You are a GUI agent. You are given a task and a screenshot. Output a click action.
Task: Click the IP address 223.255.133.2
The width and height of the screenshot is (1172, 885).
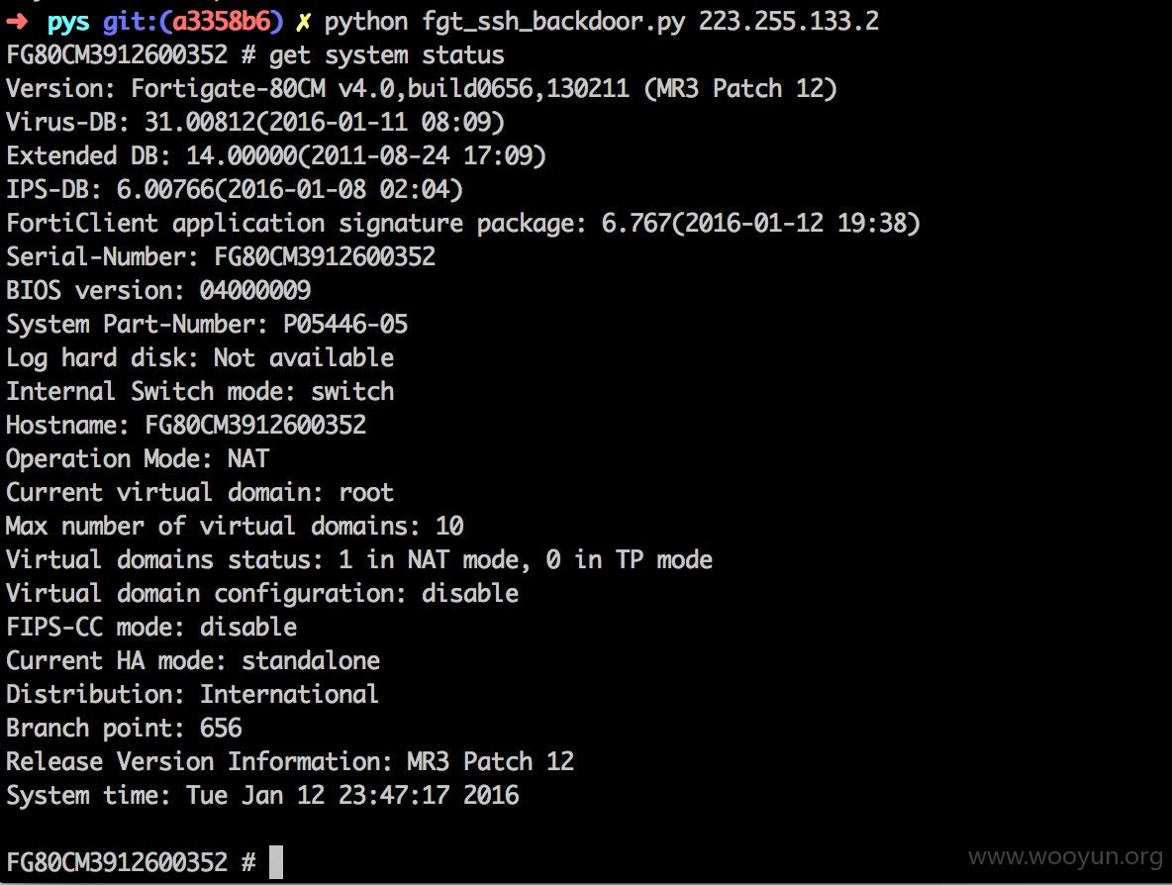[x=789, y=21]
